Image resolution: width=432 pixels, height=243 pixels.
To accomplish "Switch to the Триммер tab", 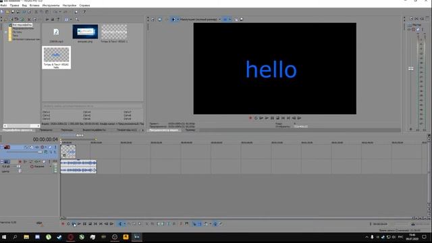I will pyautogui.click(x=190, y=130).
